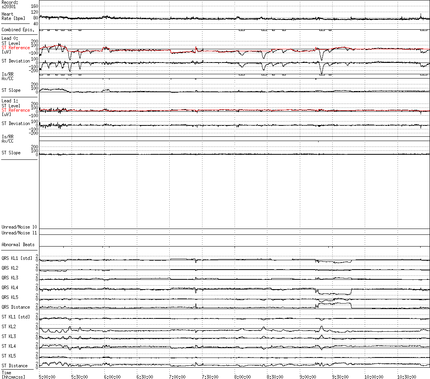The width and height of the screenshot is (430, 379).
Task: Click the Heart Rate [bpm] label
Action: point(13,16)
